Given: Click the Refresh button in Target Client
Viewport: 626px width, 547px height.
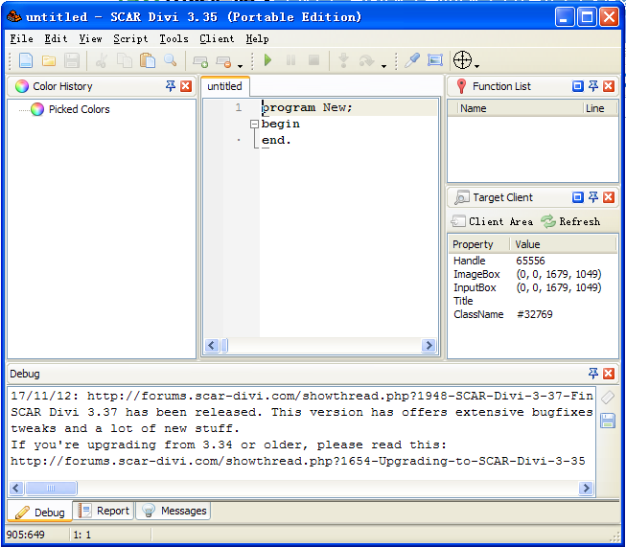Looking at the screenshot, I should click(x=571, y=221).
